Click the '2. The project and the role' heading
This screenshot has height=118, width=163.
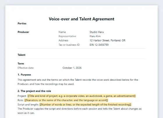click(34, 91)
